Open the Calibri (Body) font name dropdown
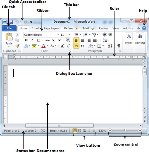Screen dimensions: 149x152 point(42,35)
